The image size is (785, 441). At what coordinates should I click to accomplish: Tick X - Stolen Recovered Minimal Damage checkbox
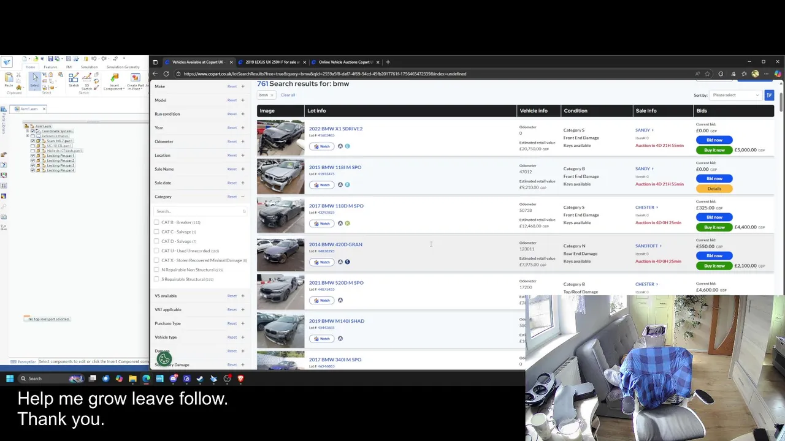coord(156,260)
